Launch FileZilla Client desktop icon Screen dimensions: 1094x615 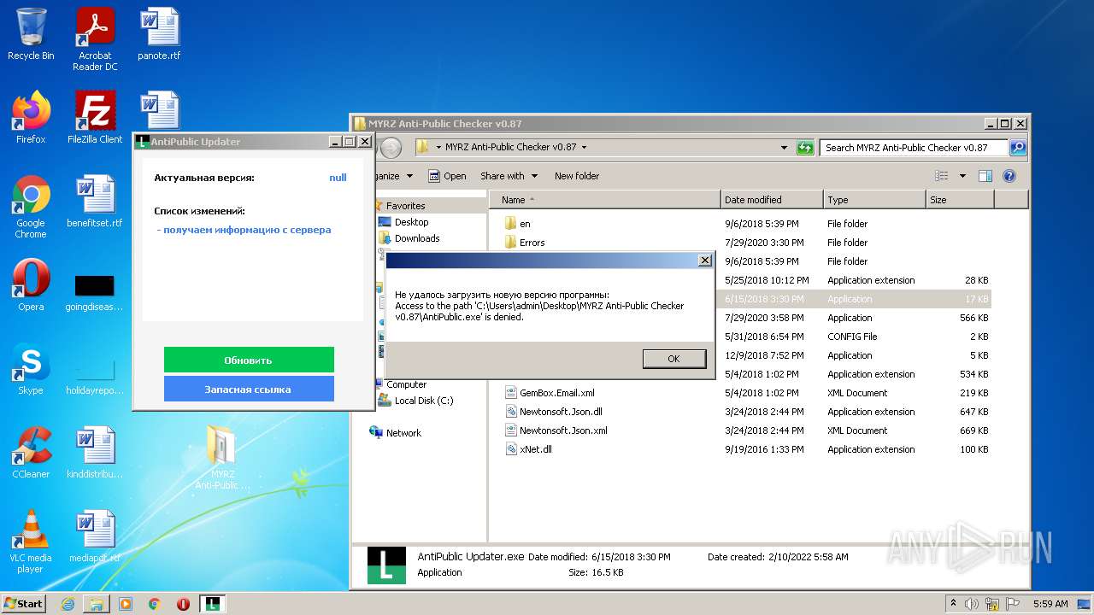click(95, 117)
